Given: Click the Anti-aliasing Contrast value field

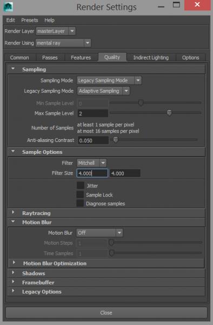Looking at the screenshot, I should click(x=93, y=140).
